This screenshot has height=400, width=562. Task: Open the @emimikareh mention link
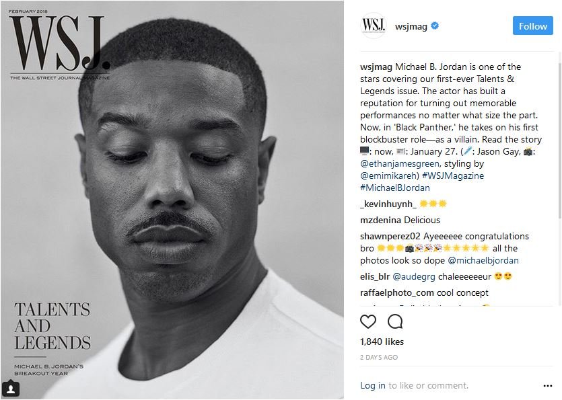(390, 175)
